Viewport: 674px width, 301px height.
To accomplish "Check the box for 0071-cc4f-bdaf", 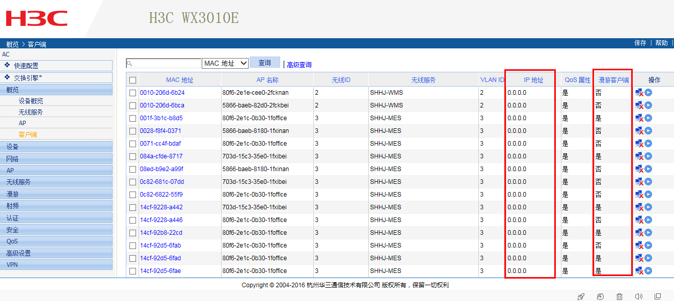I will pyautogui.click(x=133, y=144).
